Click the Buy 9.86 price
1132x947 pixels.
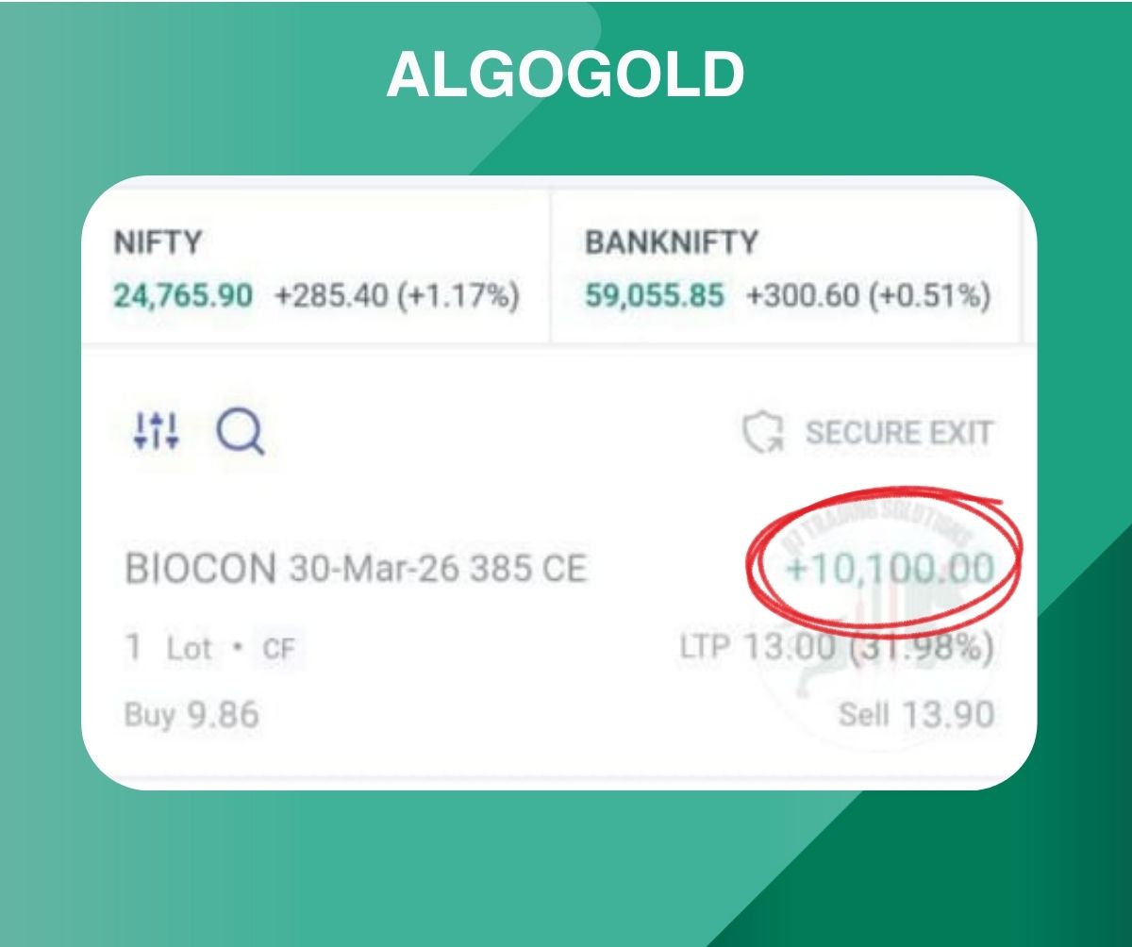(191, 715)
